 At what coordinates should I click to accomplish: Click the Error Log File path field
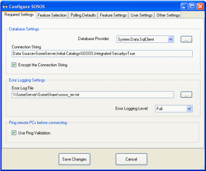tap(93, 95)
